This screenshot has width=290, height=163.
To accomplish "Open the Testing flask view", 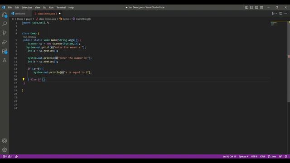I will click(x=5, y=60).
